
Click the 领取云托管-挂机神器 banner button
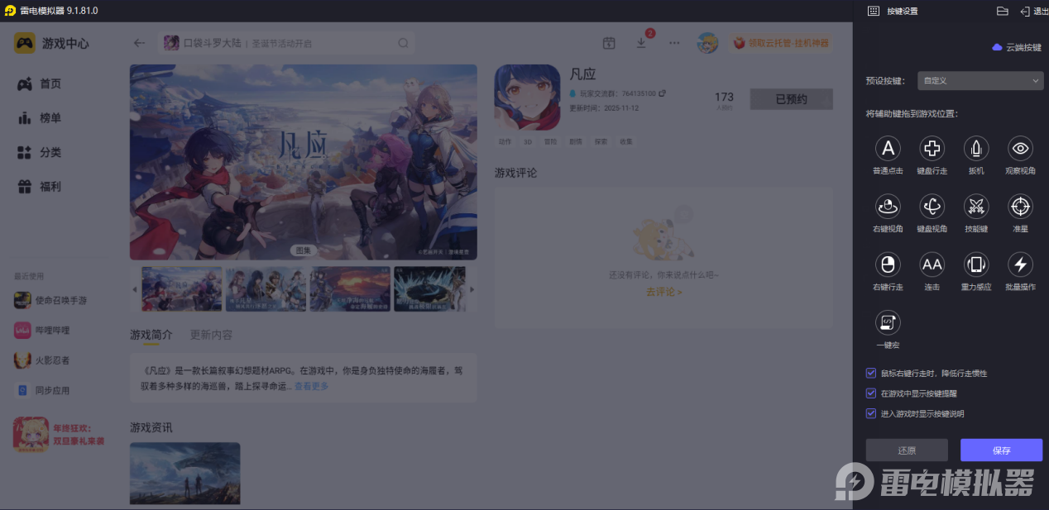click(x=780, y=43)
